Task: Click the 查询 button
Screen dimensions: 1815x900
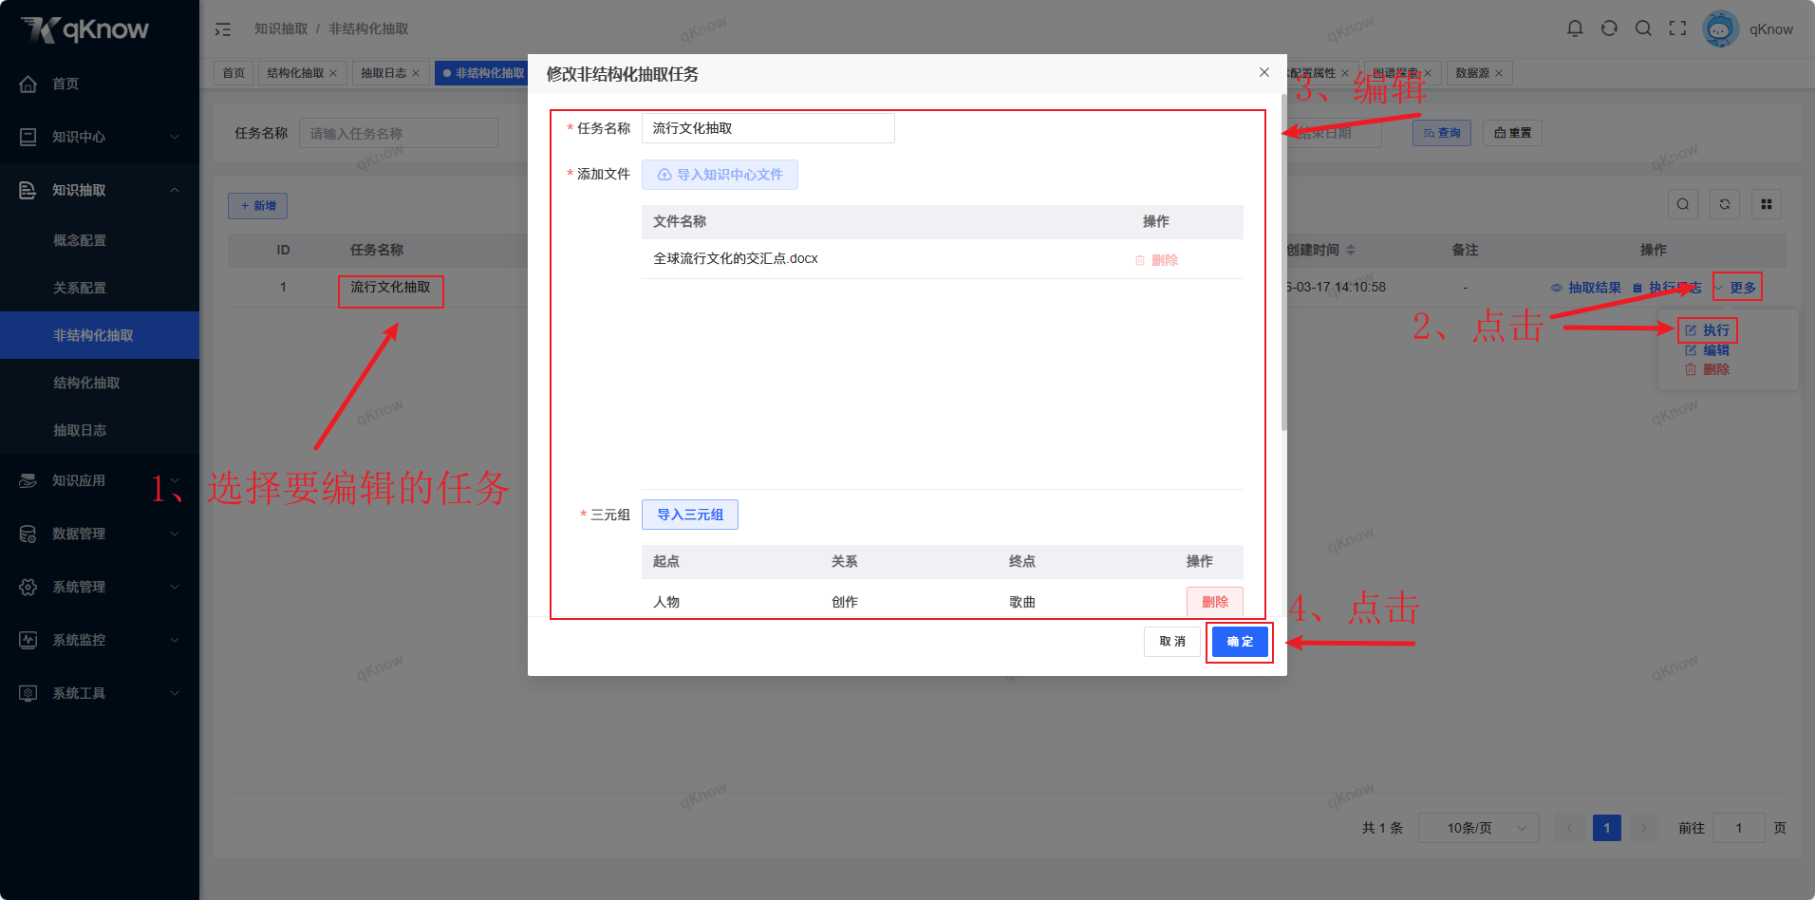Action: tap(1442, 133)
